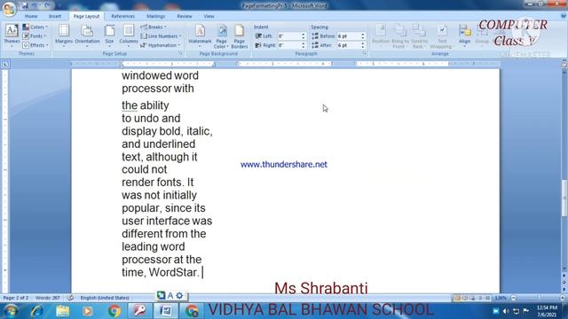Open the Windows Start menu

[11, 311]
